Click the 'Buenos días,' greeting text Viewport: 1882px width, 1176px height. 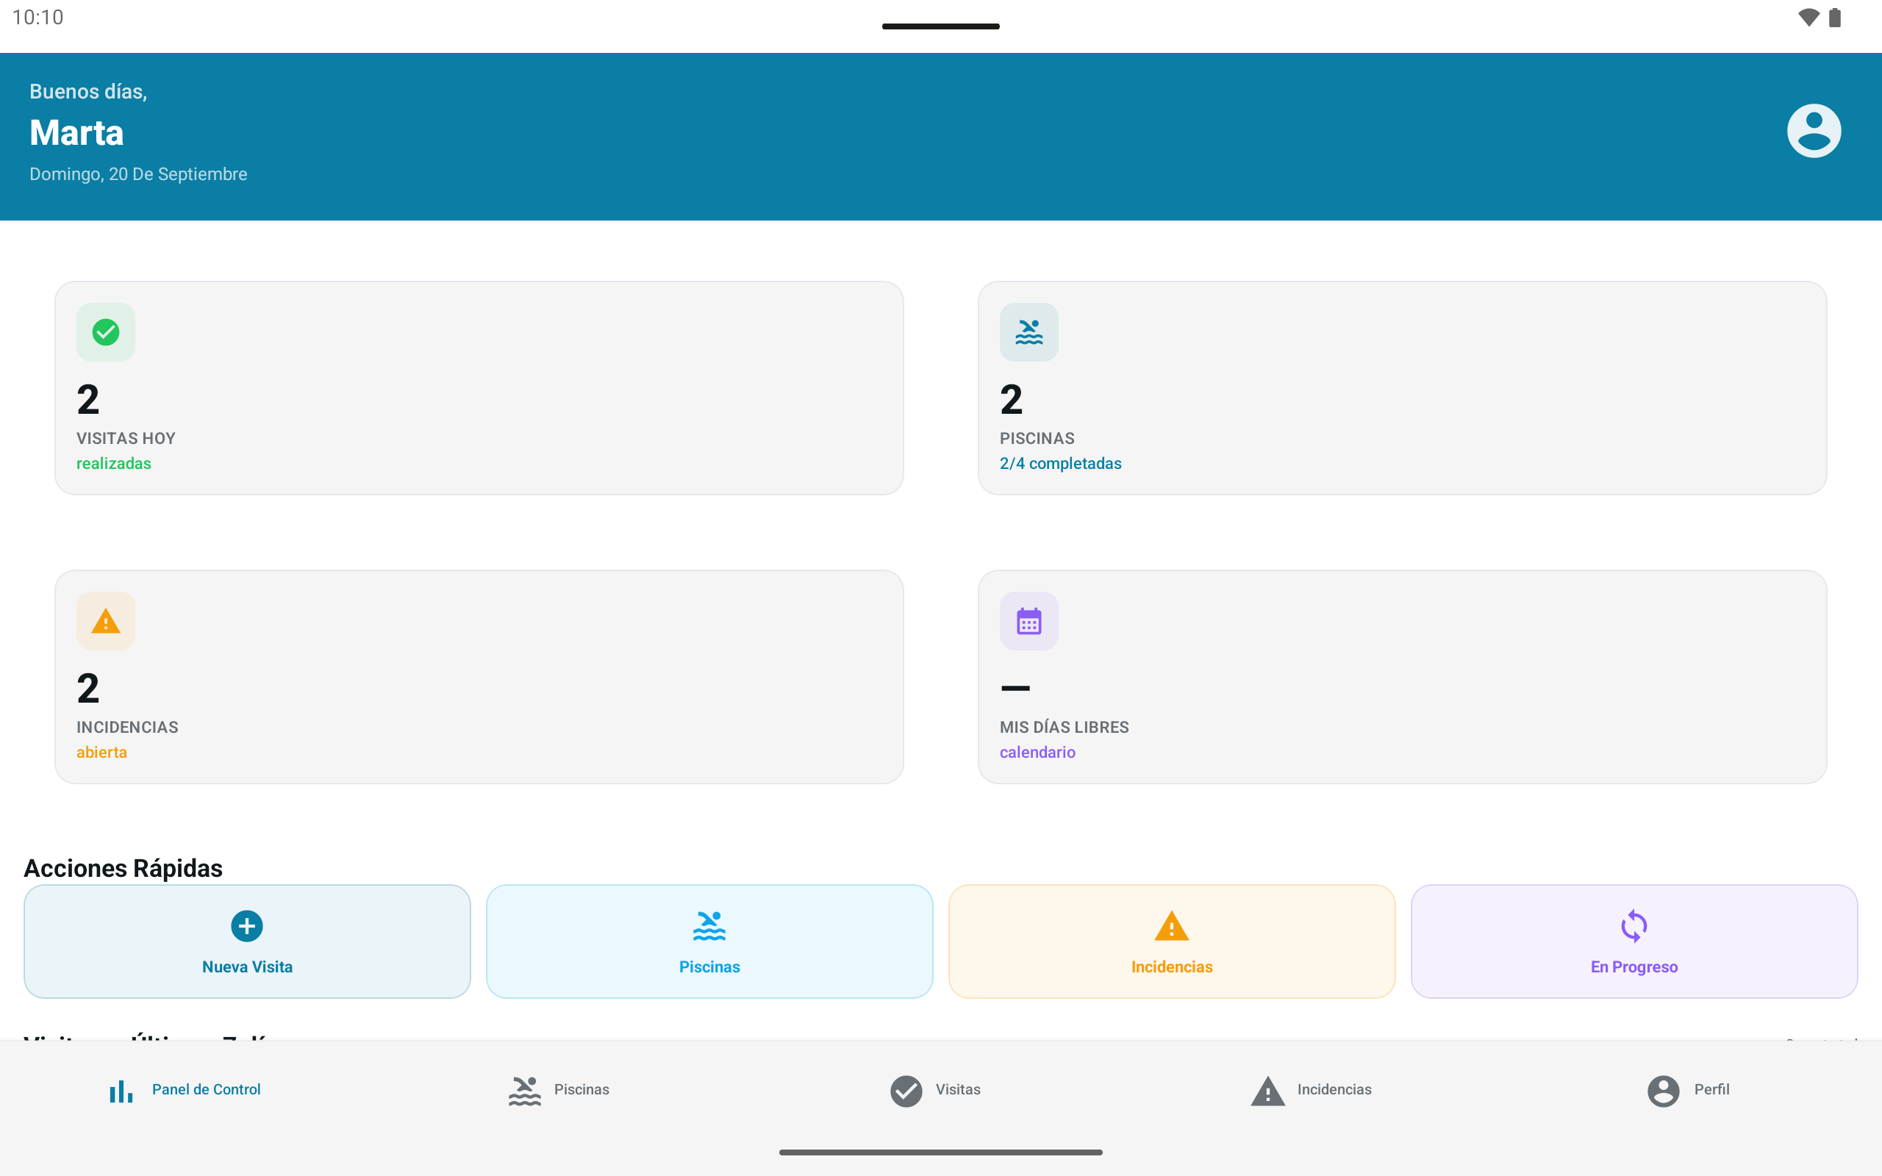(x=88, y=92)
